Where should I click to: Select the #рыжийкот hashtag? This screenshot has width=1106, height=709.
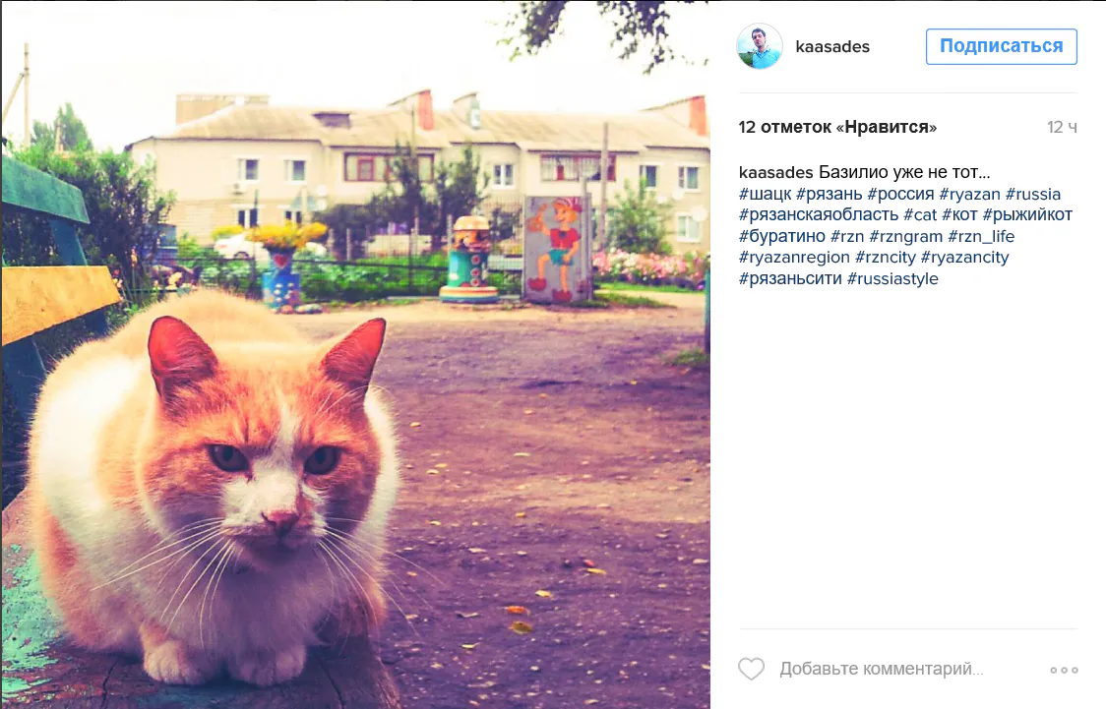point(1027,215)
